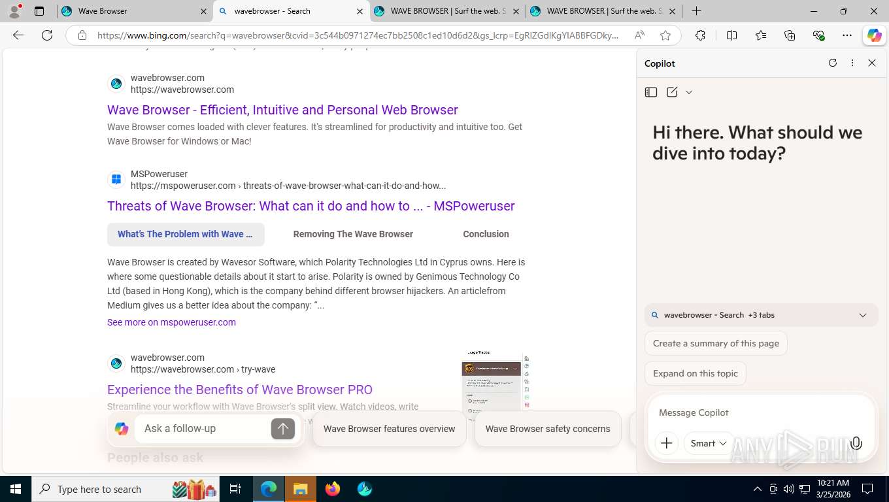The image size is (889, 502).
Task: Submit follow-up with the up arrow button
Action: 283,429
